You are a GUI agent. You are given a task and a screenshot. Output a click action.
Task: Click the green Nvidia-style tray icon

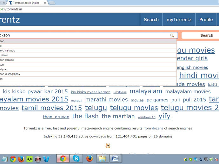click(x=190, y=159)
